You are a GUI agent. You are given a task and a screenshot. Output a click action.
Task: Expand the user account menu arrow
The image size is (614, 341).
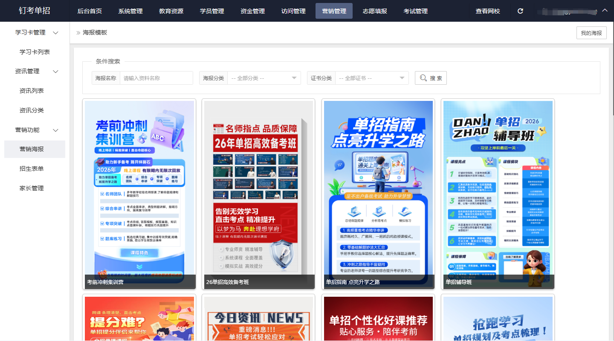pyautogui.click(x=604, y=11)
